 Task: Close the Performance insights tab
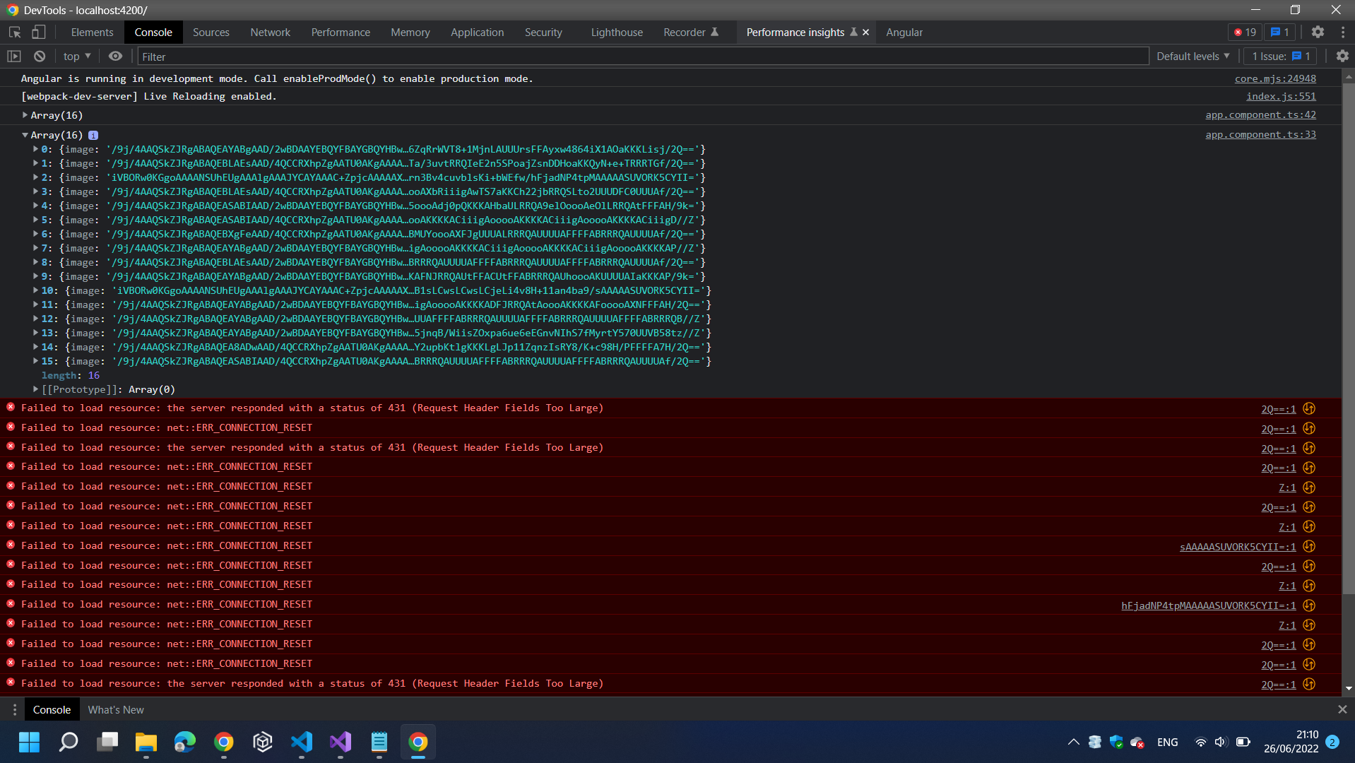[x=865, y=32]
